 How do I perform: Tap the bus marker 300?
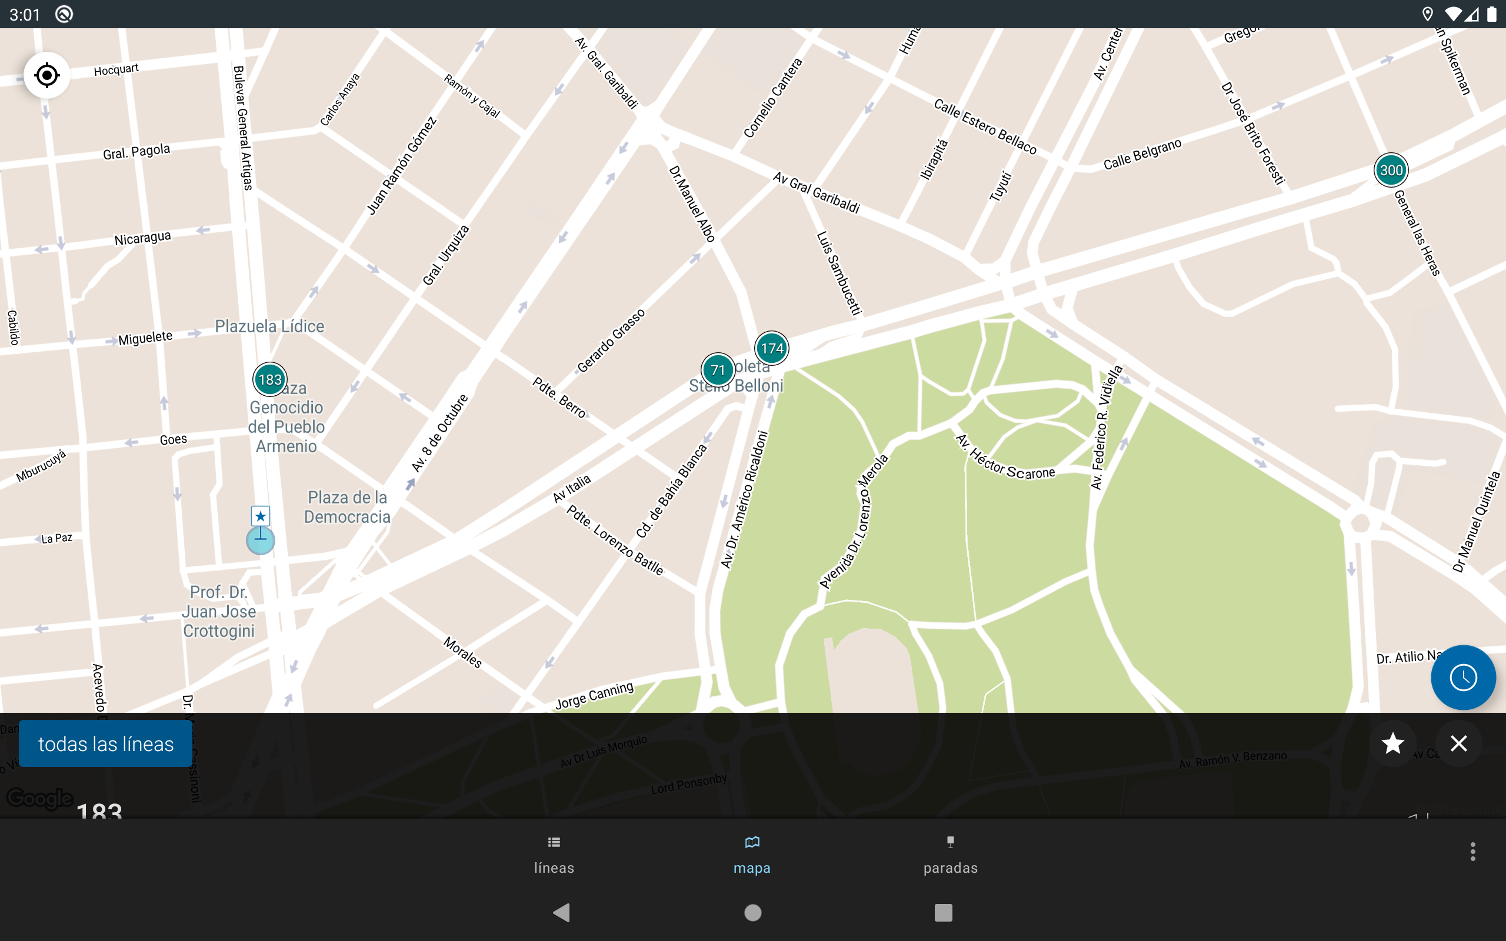[x=1391, y=170]
